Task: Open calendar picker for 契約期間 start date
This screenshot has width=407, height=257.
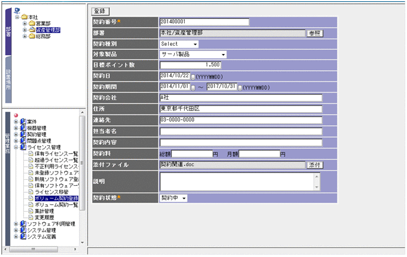Action: click(193, 88)
